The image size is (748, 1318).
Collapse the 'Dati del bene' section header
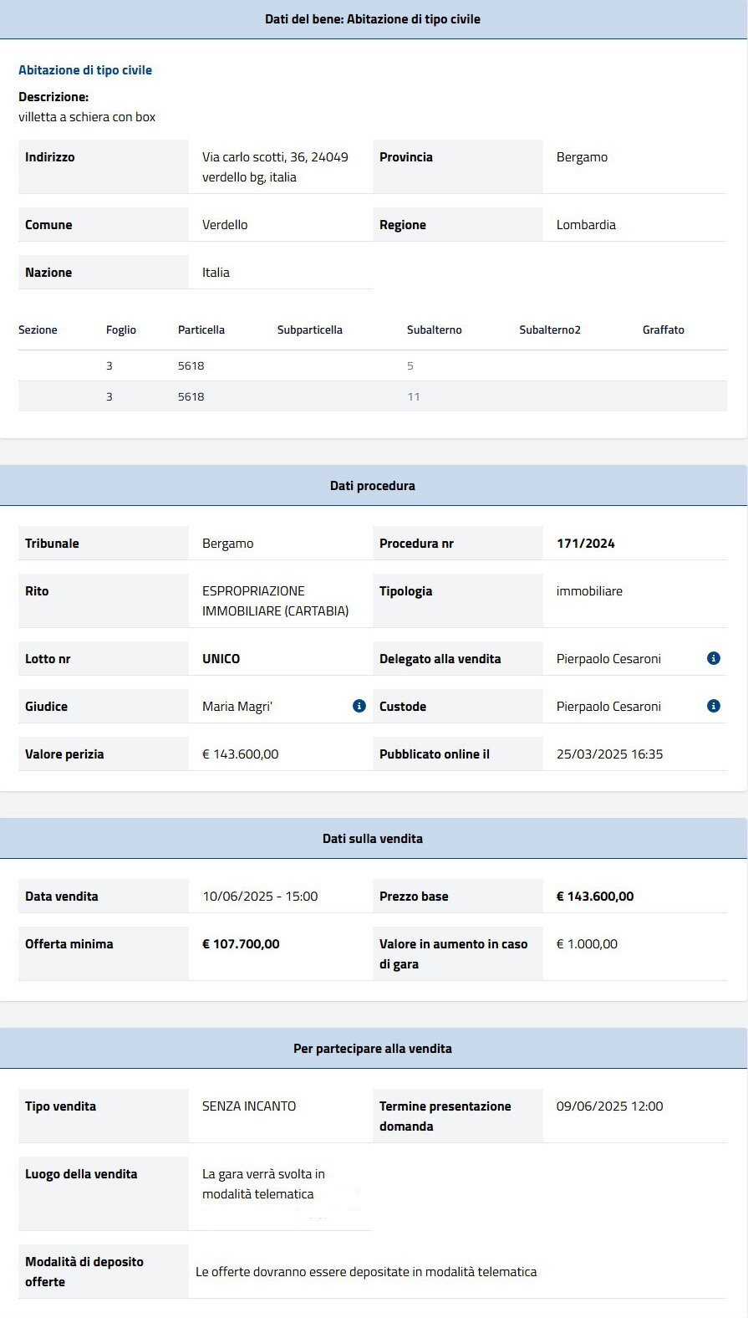(373, 19)
